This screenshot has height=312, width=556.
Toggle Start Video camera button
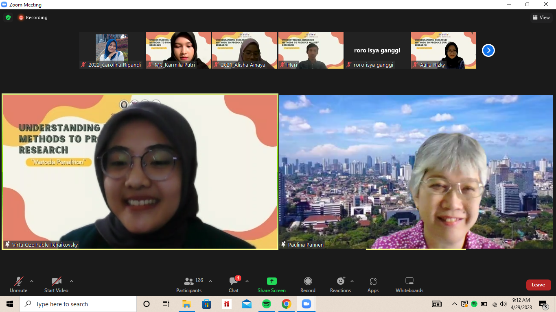click(x=56, y=284)
